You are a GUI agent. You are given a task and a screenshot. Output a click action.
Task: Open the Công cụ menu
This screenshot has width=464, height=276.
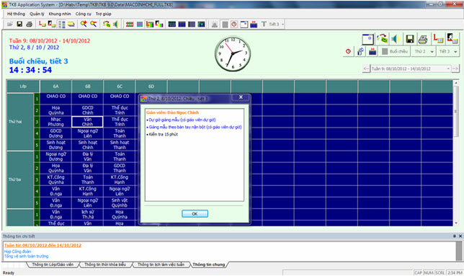(x=83, y=14)
